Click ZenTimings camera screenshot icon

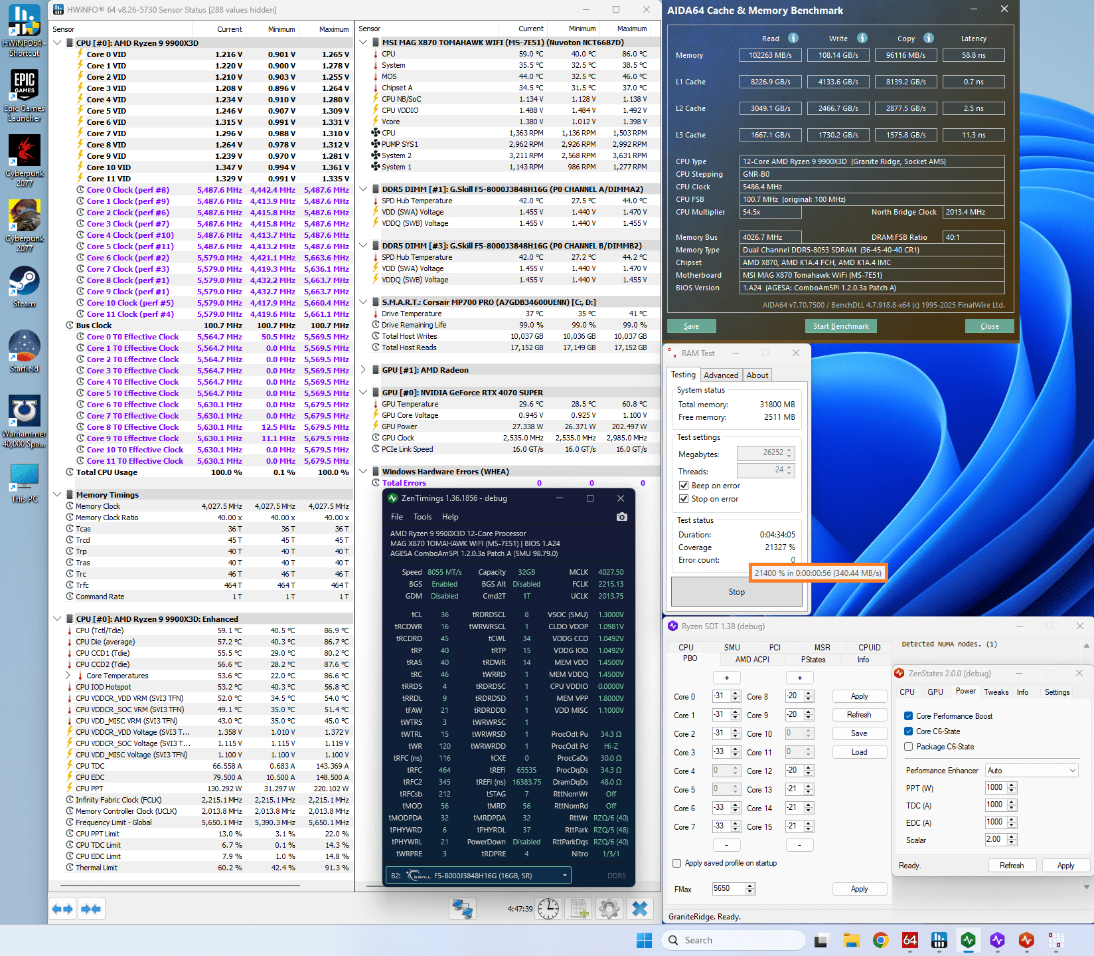(622, 517)
